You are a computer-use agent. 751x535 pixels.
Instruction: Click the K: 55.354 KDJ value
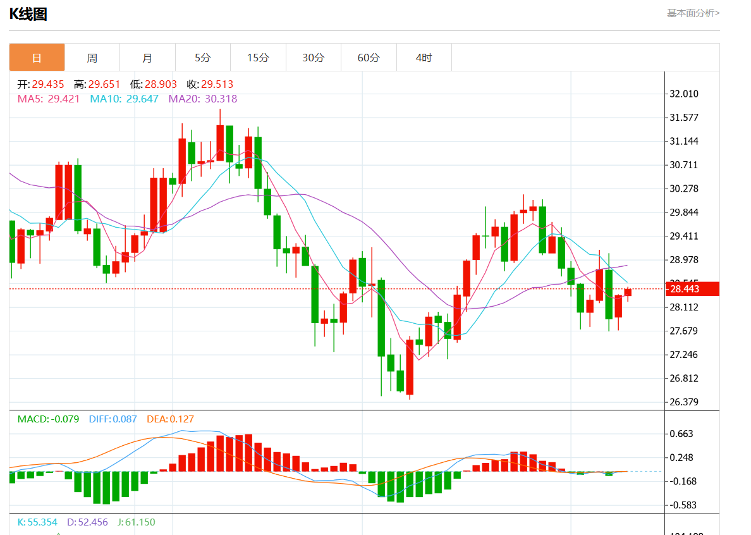pos(37,522)
